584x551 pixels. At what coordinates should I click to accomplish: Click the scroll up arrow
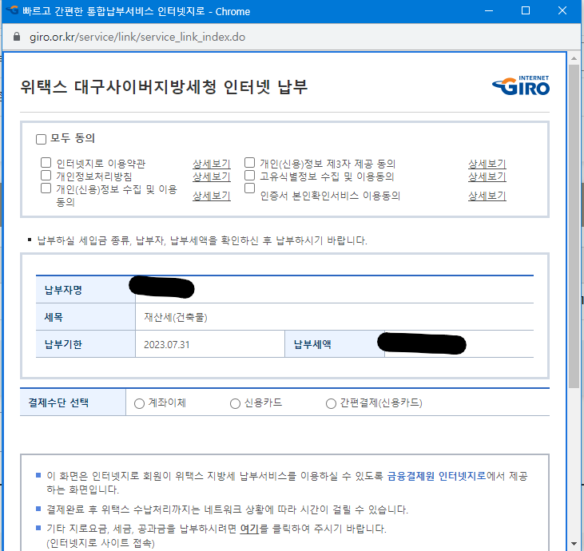pyautogui.click(x=574, y=58)
